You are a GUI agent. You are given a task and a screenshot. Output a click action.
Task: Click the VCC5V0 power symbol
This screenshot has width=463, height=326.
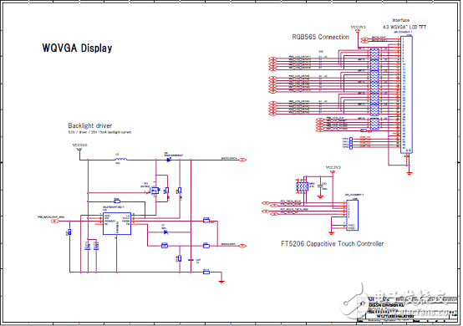(x=79, y=147)
